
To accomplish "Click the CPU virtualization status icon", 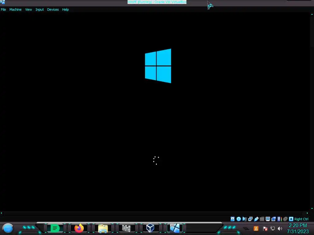I will click(279, 219).
